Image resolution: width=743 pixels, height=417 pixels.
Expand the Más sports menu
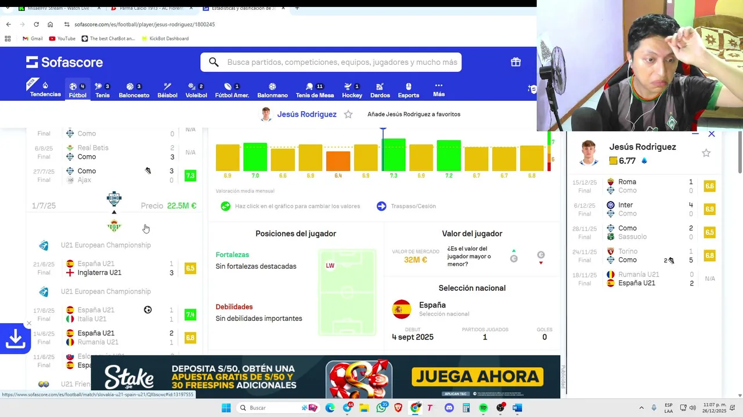coord(439,89)
